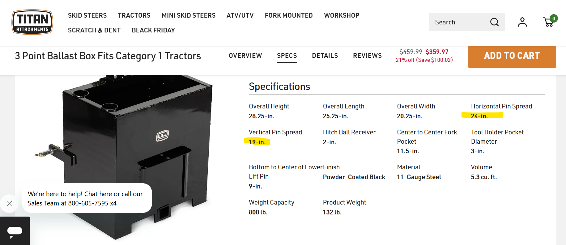Open the ATV/UTV menu
The image size is (566, 245).
point(240,15)
